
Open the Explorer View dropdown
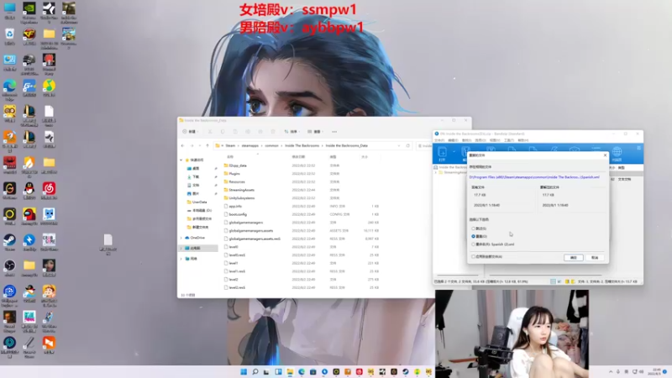click(316, 132)
